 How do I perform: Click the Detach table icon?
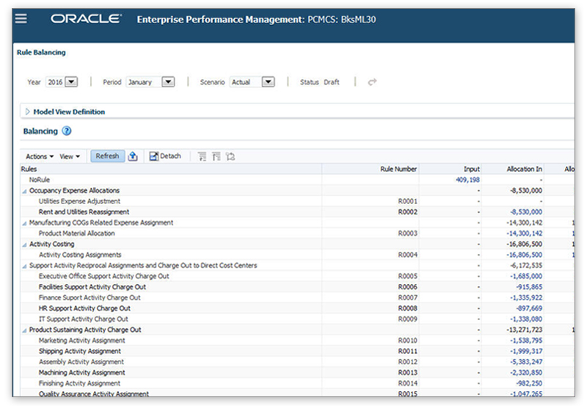(x=165, y=156)
